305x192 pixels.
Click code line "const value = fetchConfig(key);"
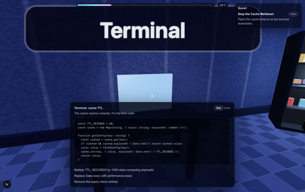(105, 148)
